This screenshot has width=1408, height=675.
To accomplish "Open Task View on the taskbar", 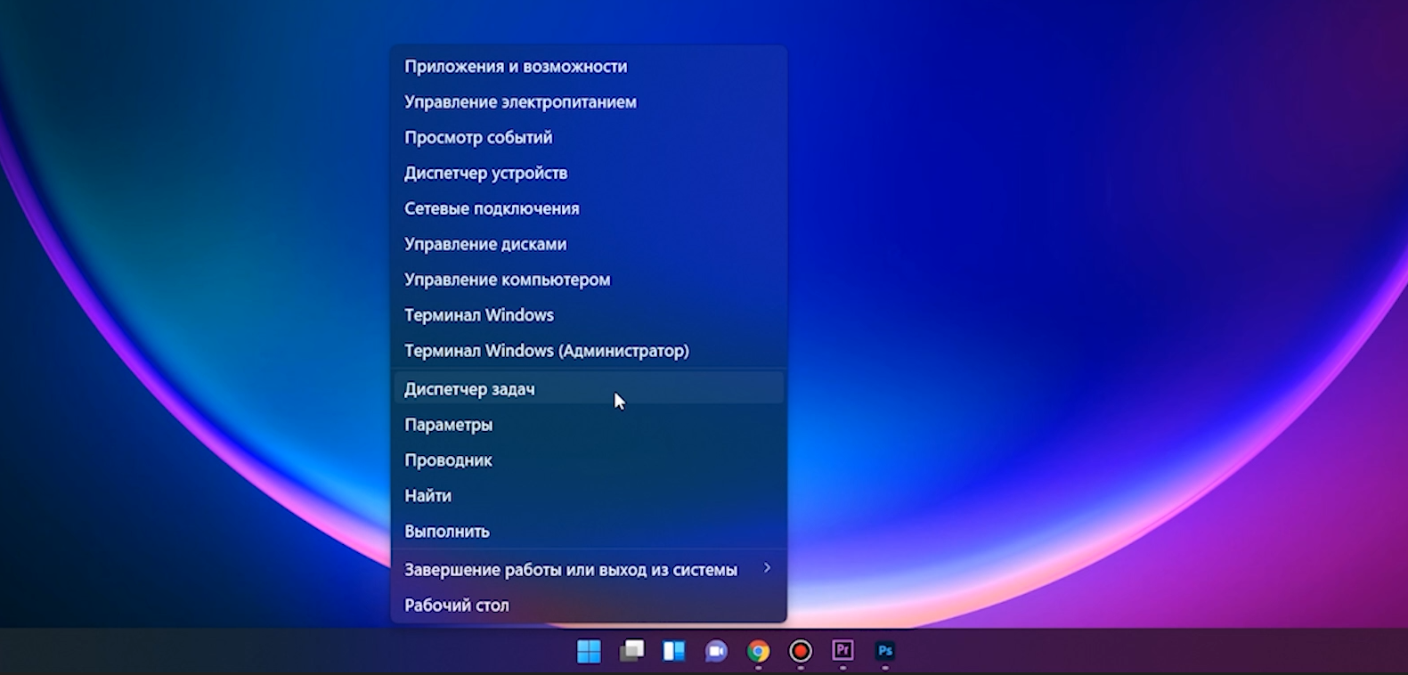I will (631, 652).
